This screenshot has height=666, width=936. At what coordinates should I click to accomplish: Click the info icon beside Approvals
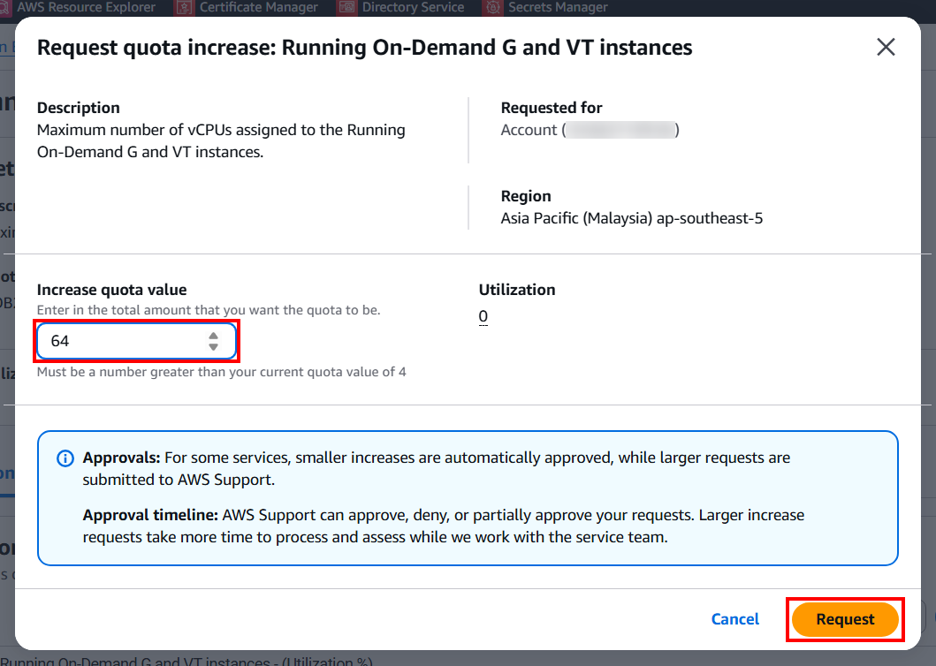point(65,458)
